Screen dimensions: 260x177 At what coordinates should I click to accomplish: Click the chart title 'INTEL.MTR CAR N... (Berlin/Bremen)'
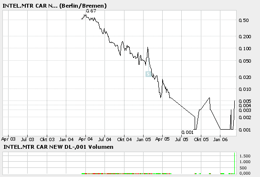[x=54, y=6]
